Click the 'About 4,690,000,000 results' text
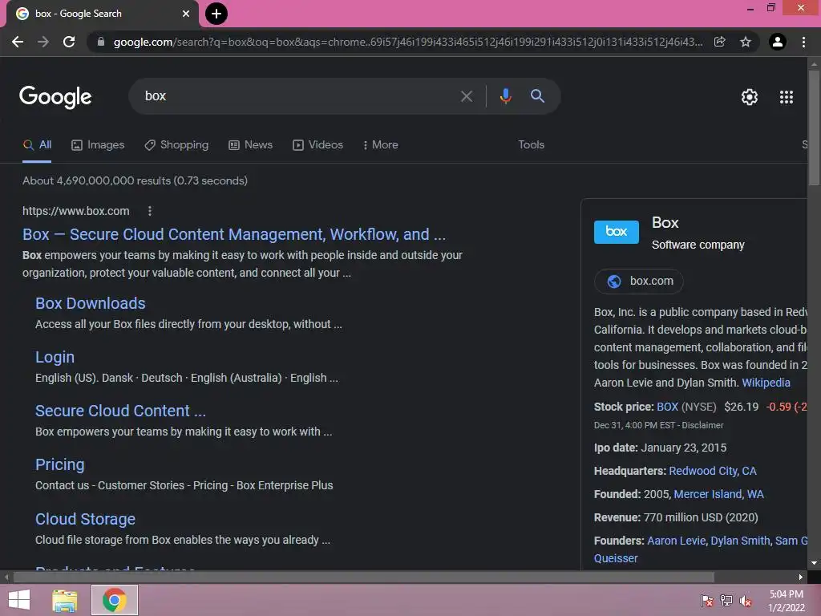Screen dimensions: 821x616 pyautogui.click(x=135, y=180)
